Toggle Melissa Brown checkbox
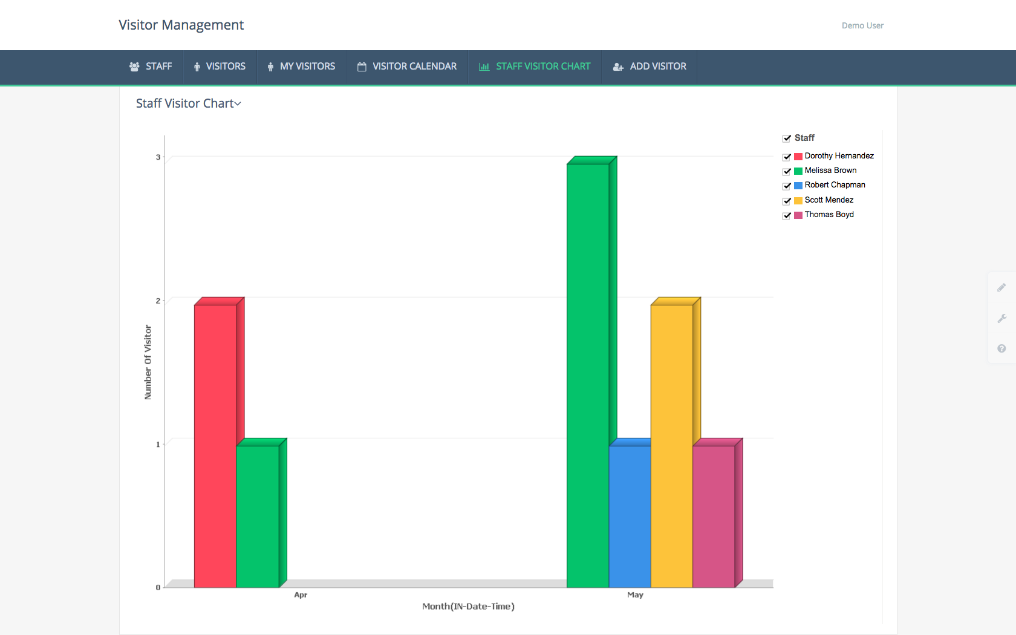1016x635 pixels. coord(787,171)
